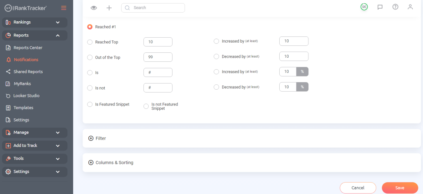Screen dimensions: 423x194
Task: Click the Notifications bell icon
Action: (x=9, y=60)
